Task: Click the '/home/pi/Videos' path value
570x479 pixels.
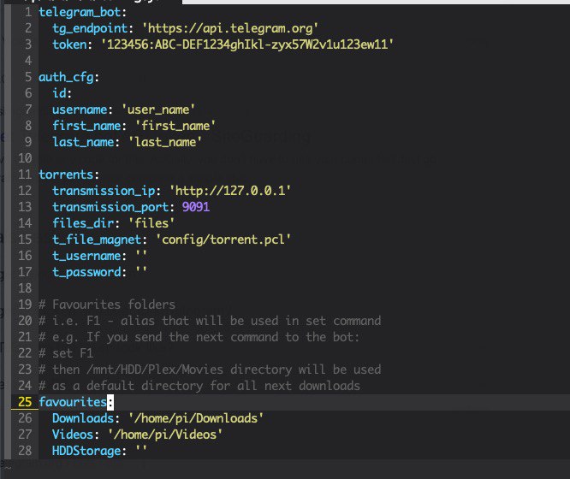Action: (165, 435)
